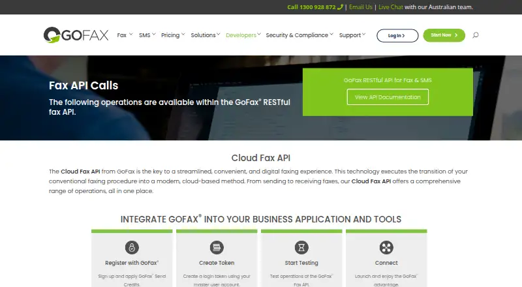Screen dimensions: 522x287
Task: Select the Register with GoFax card title
Action: pos(132,263)
